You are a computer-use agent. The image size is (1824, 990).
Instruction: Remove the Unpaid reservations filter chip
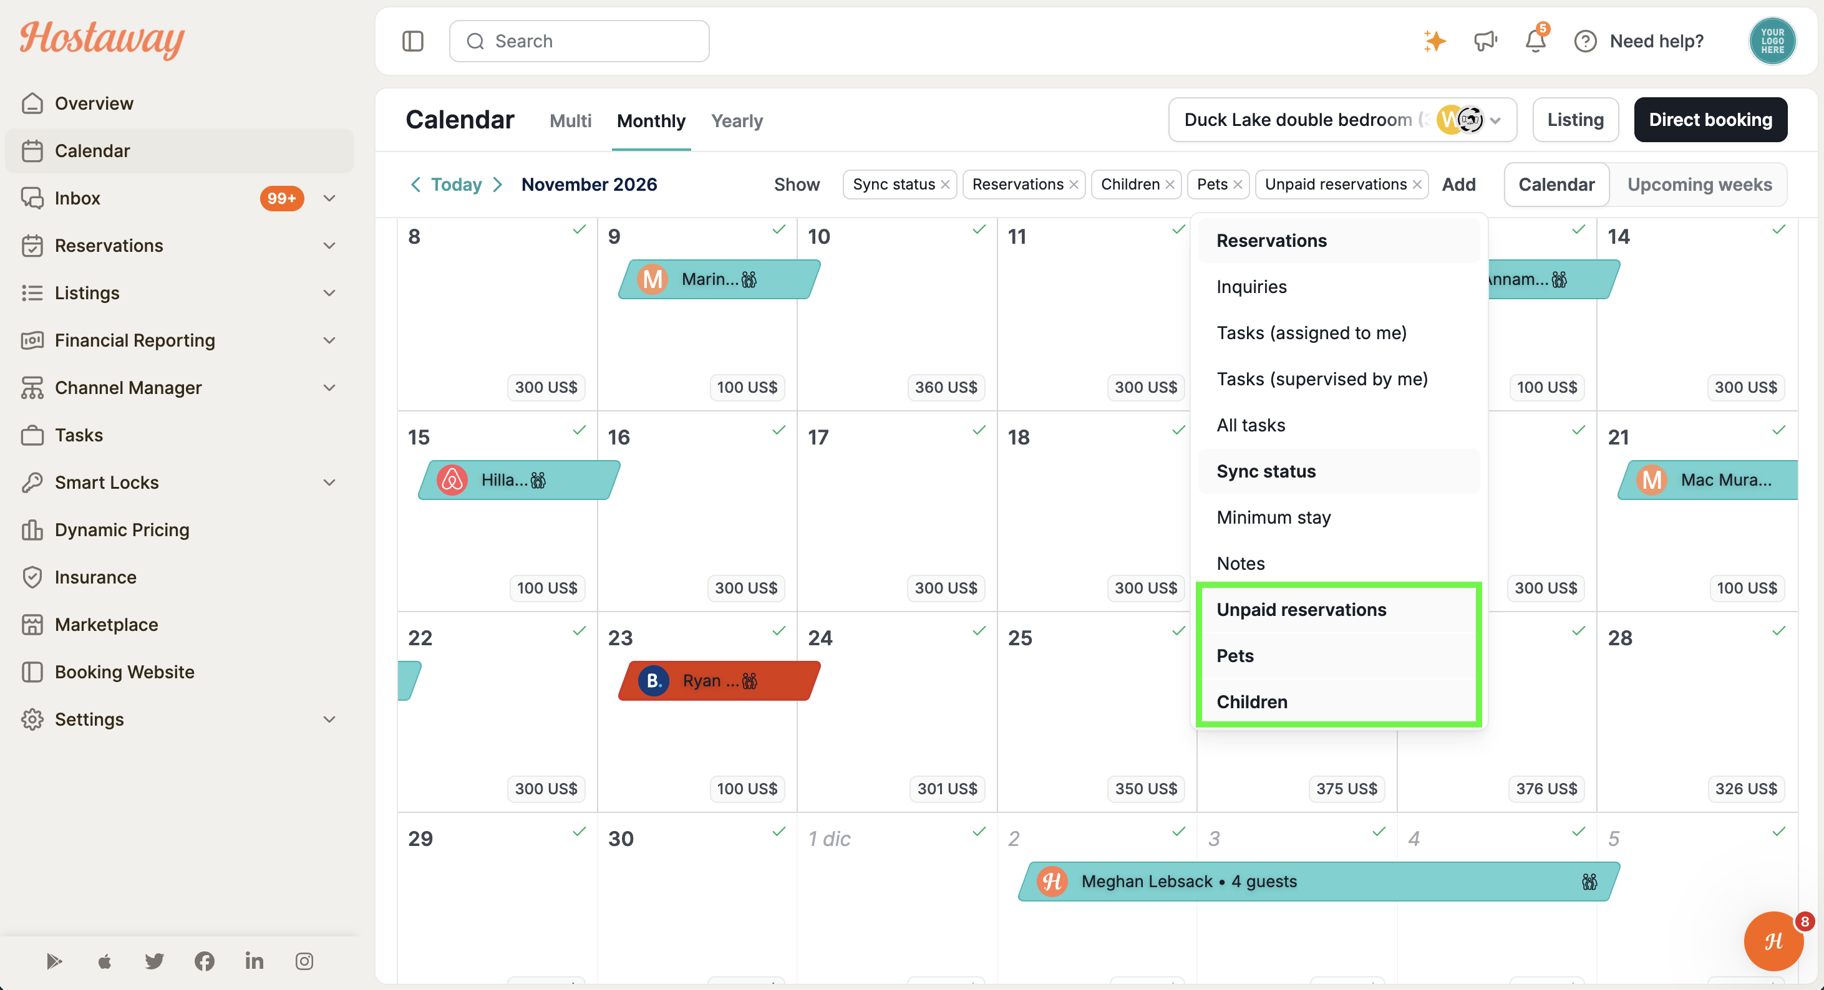pos(1417,185)
